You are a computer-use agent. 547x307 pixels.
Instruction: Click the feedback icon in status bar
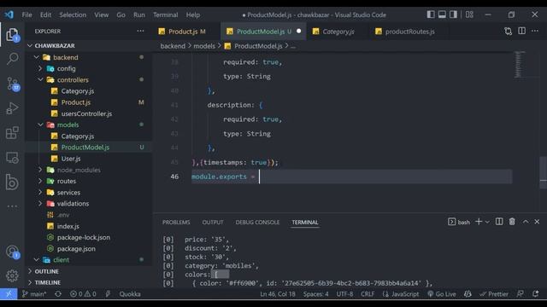tap(521, 294)
